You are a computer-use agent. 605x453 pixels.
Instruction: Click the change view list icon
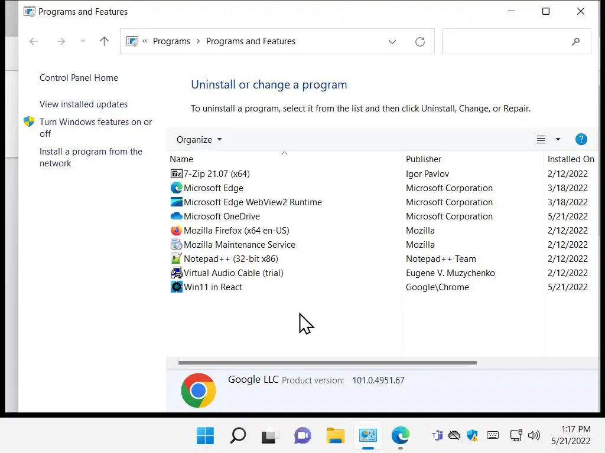pos(541,139)
